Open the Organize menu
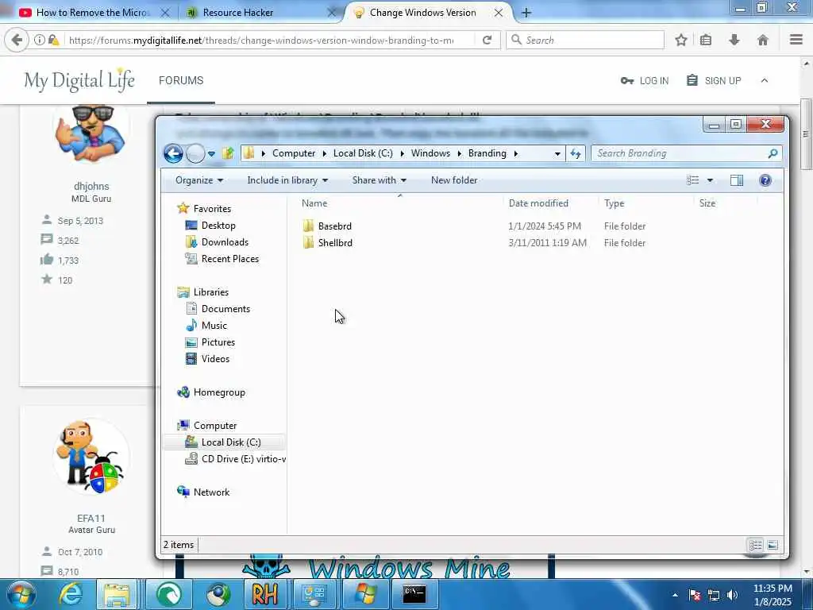Image resolution: width=813 pixels, height=610 pixels. [199, 180]
